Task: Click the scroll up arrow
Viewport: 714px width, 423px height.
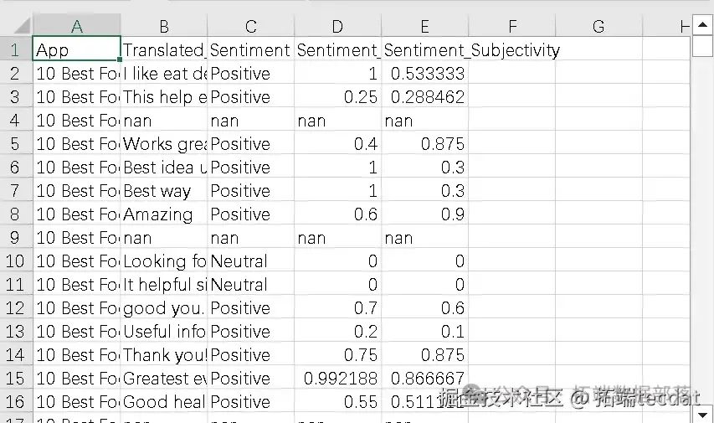Action: (x=701, y=25)
